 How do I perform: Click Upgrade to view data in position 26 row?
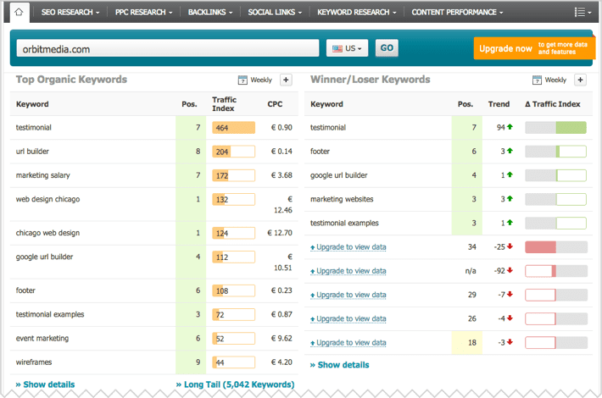348,318
